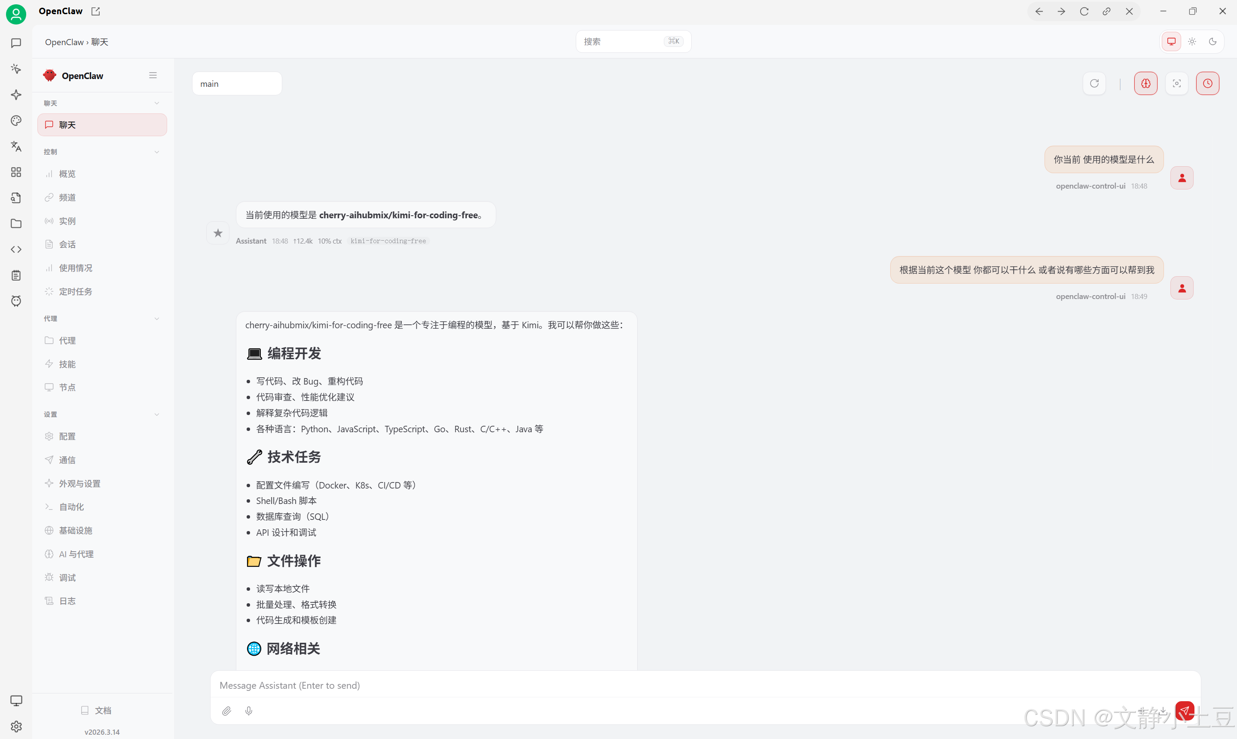
Task: Click the red send message button
Action: click(1184, 710)
